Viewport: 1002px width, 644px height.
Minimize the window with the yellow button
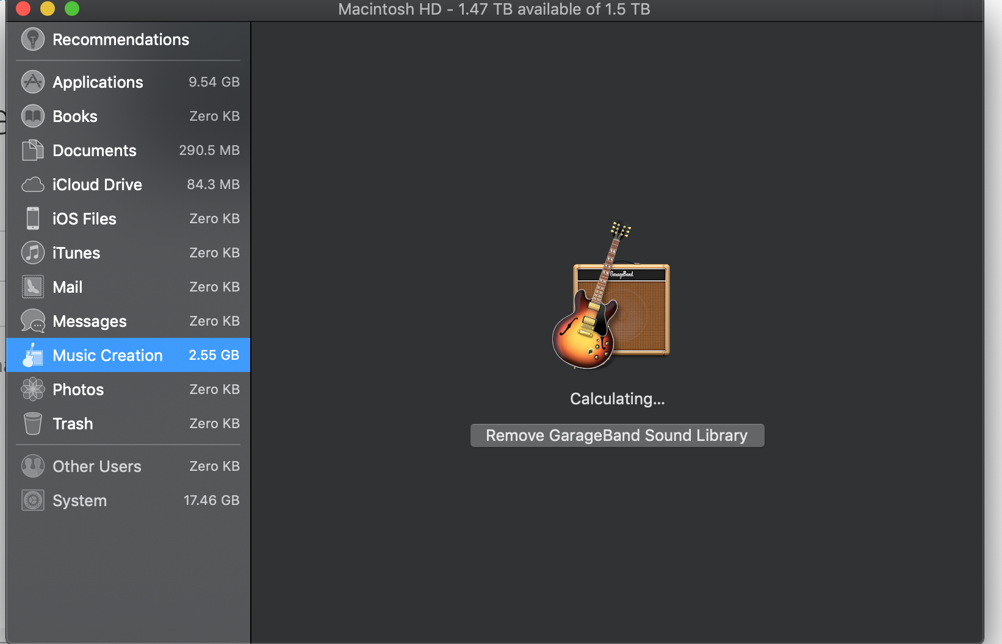pyautogui.click(x=48, y=9)
